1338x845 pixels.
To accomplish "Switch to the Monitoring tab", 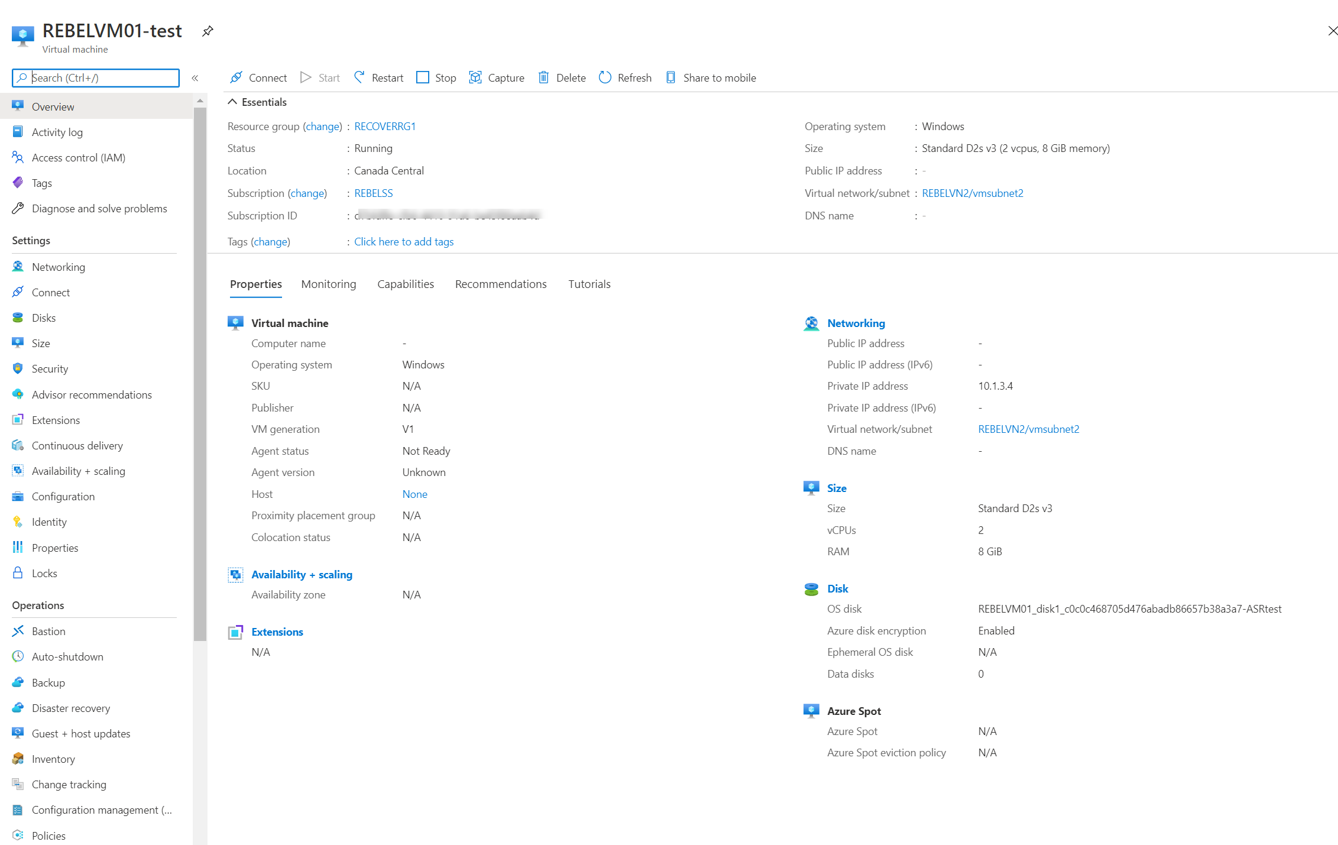I will [x=329, y=284].
